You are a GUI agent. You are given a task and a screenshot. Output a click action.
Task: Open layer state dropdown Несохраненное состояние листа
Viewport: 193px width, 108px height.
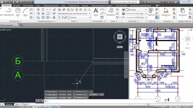(x=74, y=13)
